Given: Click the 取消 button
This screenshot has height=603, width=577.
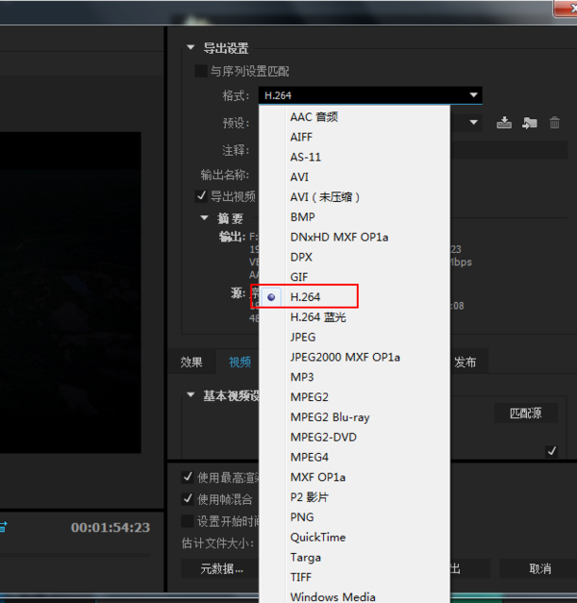Looking at the screenshot, I should [540, 568].
